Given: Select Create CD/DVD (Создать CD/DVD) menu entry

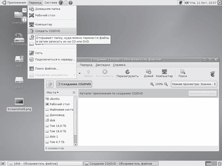Looking at the screenshot, I should [x=48, y=31].
